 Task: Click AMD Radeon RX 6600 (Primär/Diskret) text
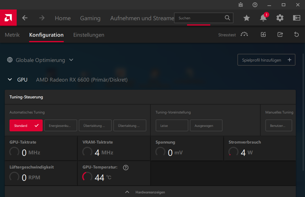pos(82,80)
